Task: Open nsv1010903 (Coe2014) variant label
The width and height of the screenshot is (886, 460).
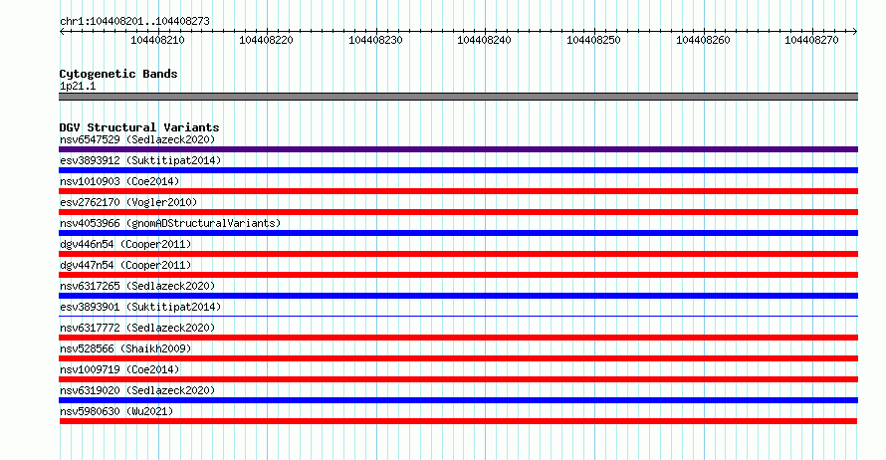Action: (x=119, y=181)
